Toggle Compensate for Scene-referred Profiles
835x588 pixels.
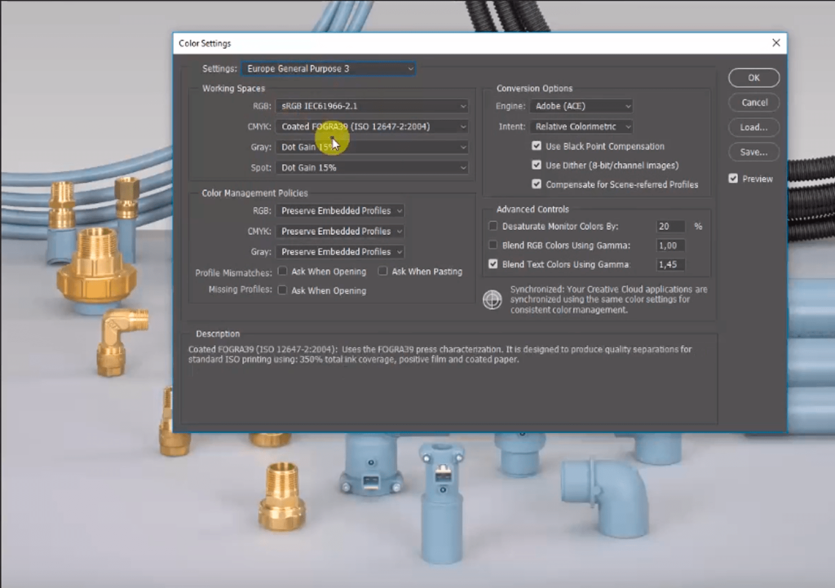[537, 184]
